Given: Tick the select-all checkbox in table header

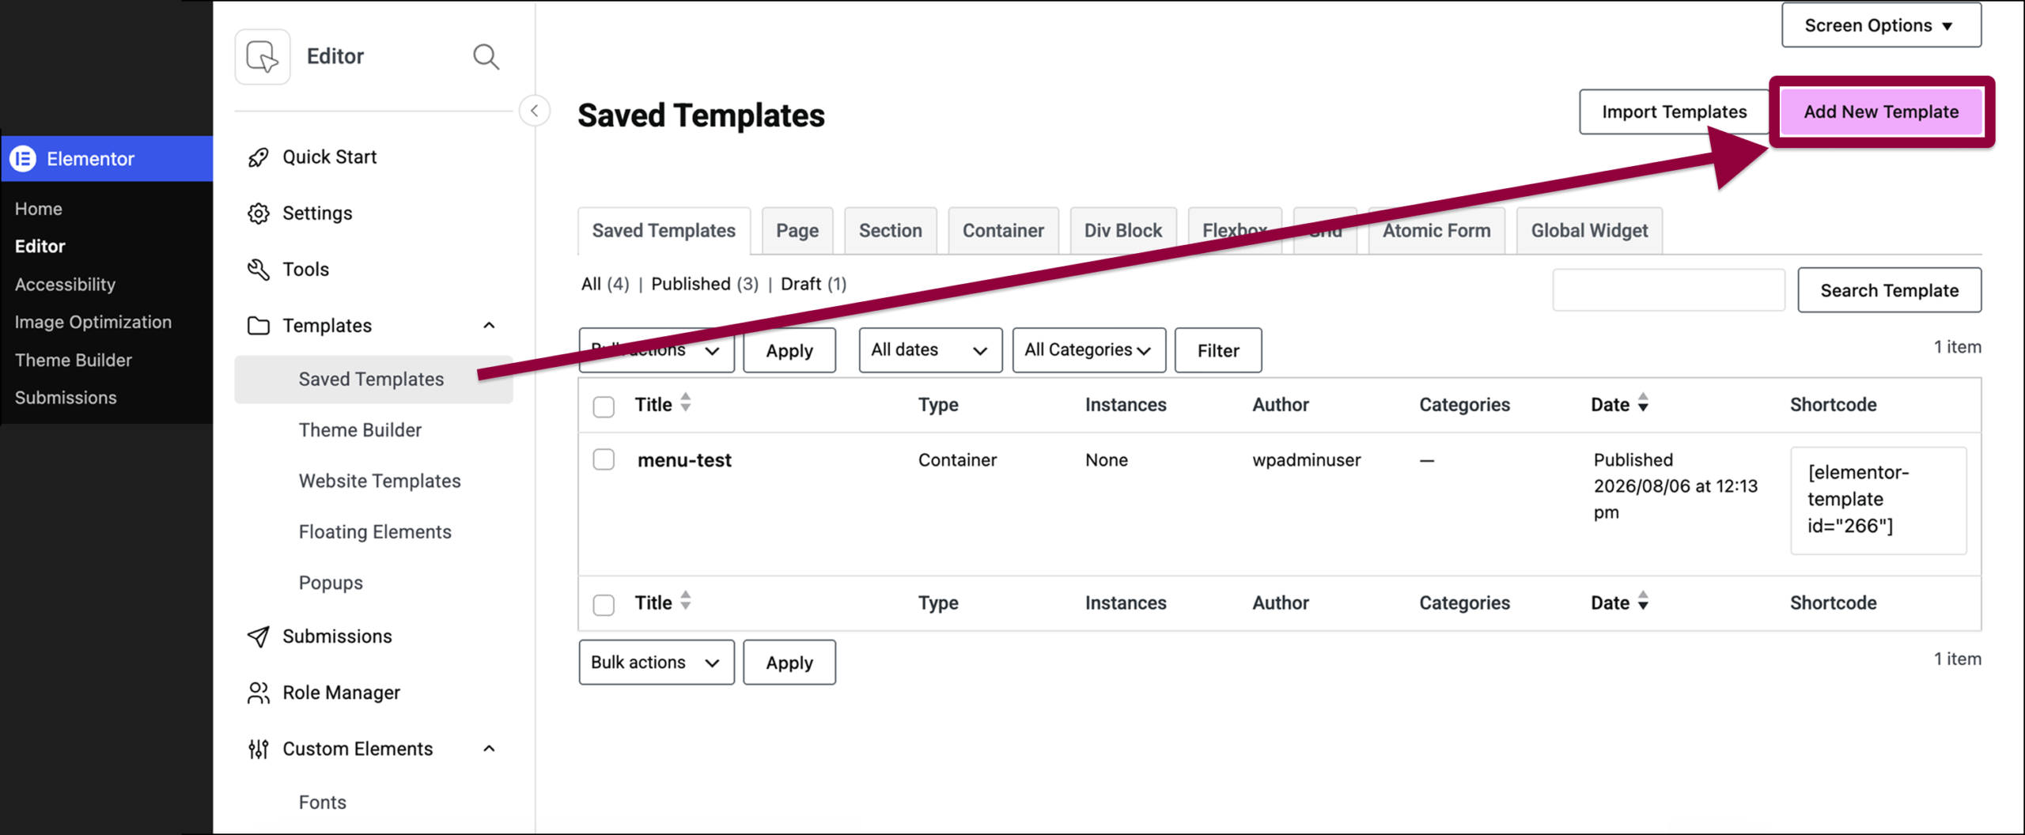Looking at the screenshot, I should (604, 406).
